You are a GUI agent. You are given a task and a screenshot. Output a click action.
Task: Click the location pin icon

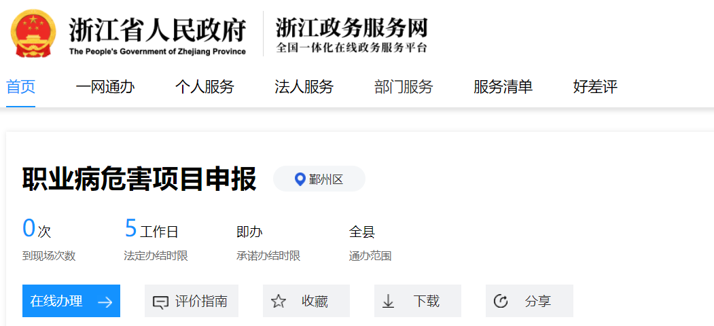pyautogui.click(x=300, y=179)
